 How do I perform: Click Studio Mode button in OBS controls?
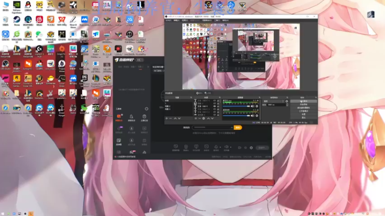[x=304, y=111]
